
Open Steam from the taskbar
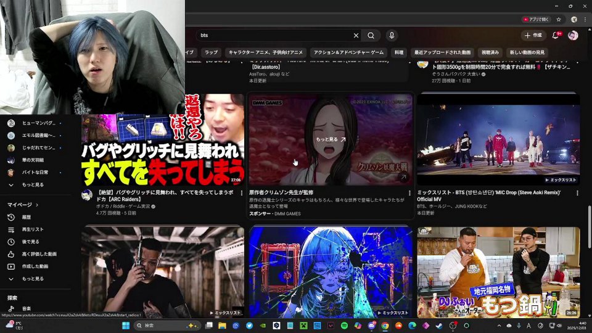(x=439, y=326)
